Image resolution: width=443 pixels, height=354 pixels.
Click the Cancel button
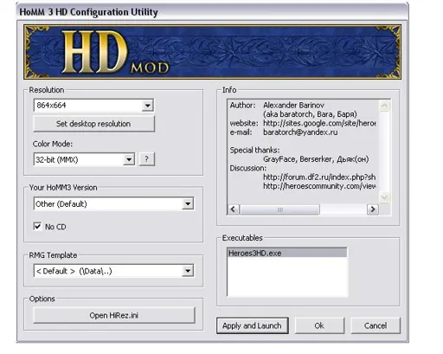click(376, 325)
